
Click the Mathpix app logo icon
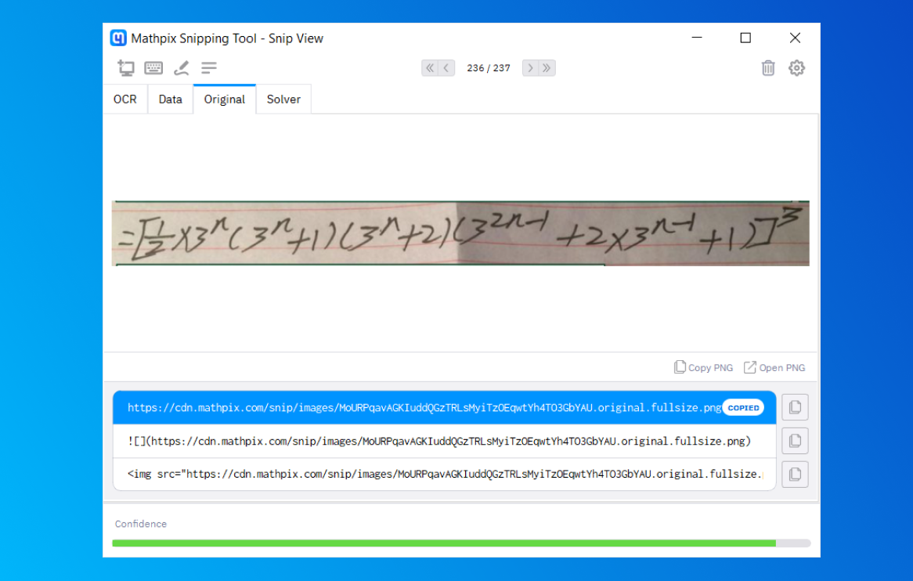pos(118,38)
